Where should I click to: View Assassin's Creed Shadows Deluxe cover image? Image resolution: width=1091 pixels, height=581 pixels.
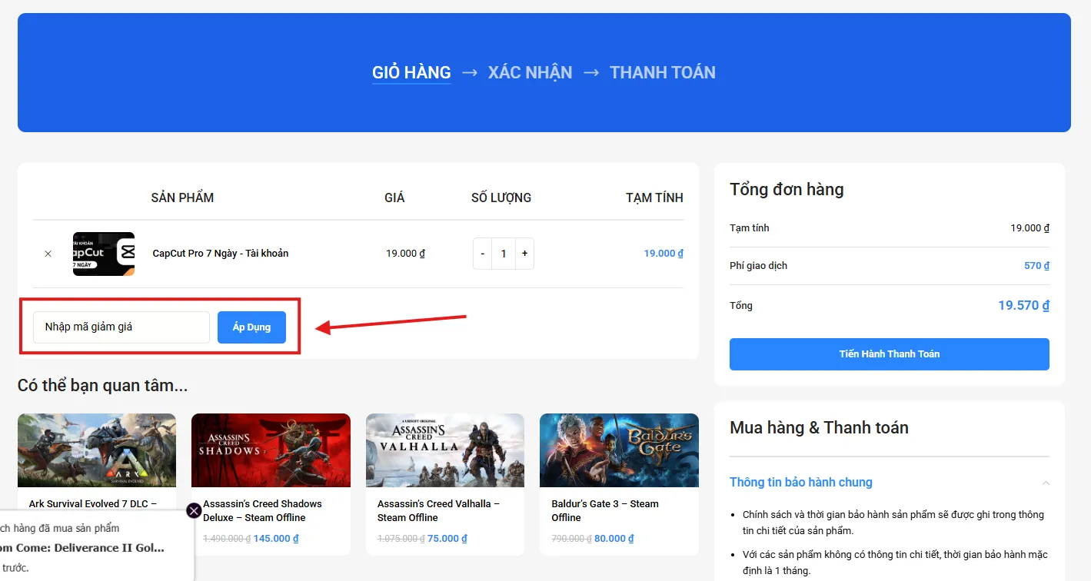click(271, 450)
